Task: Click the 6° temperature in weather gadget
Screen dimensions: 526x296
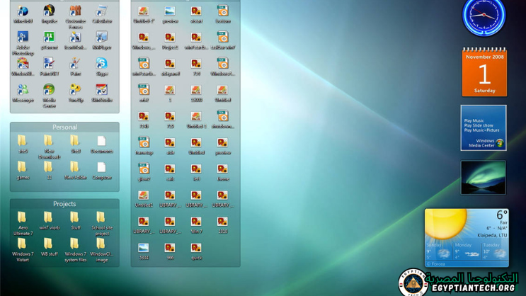Action: [x=502, y=214]
